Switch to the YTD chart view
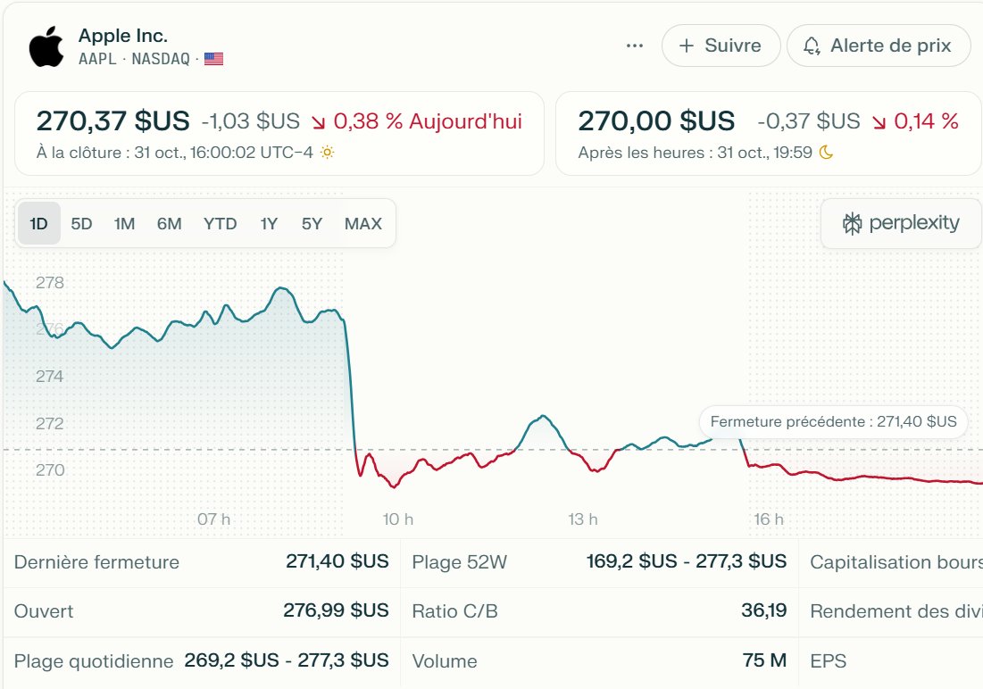This screenshot has width=983, height=689. tap(220, 223)
